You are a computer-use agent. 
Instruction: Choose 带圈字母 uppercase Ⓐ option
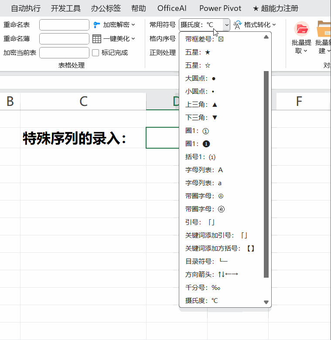click(221, 196)
